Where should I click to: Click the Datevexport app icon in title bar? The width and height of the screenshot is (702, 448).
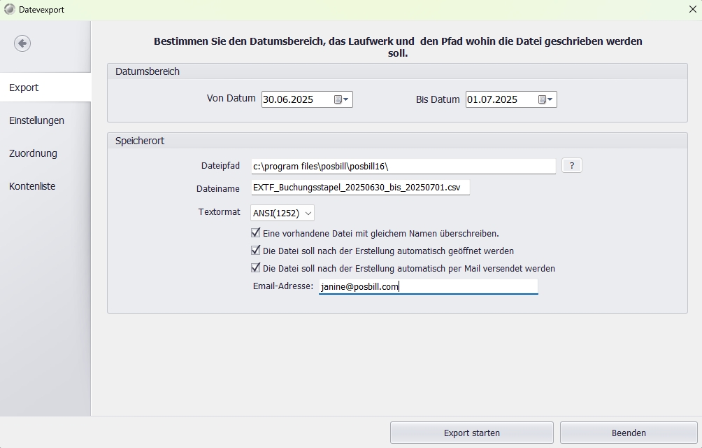tap(9, 10)
